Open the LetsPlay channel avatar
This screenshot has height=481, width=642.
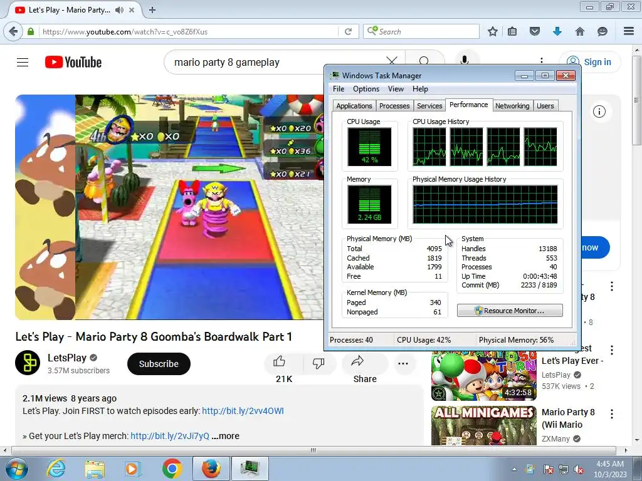pyautogui.click(x=28, y=363)
